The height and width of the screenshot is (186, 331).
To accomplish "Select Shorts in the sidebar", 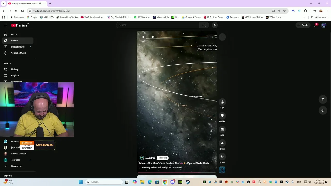I will pyautogui.click(x=18, y=41).
